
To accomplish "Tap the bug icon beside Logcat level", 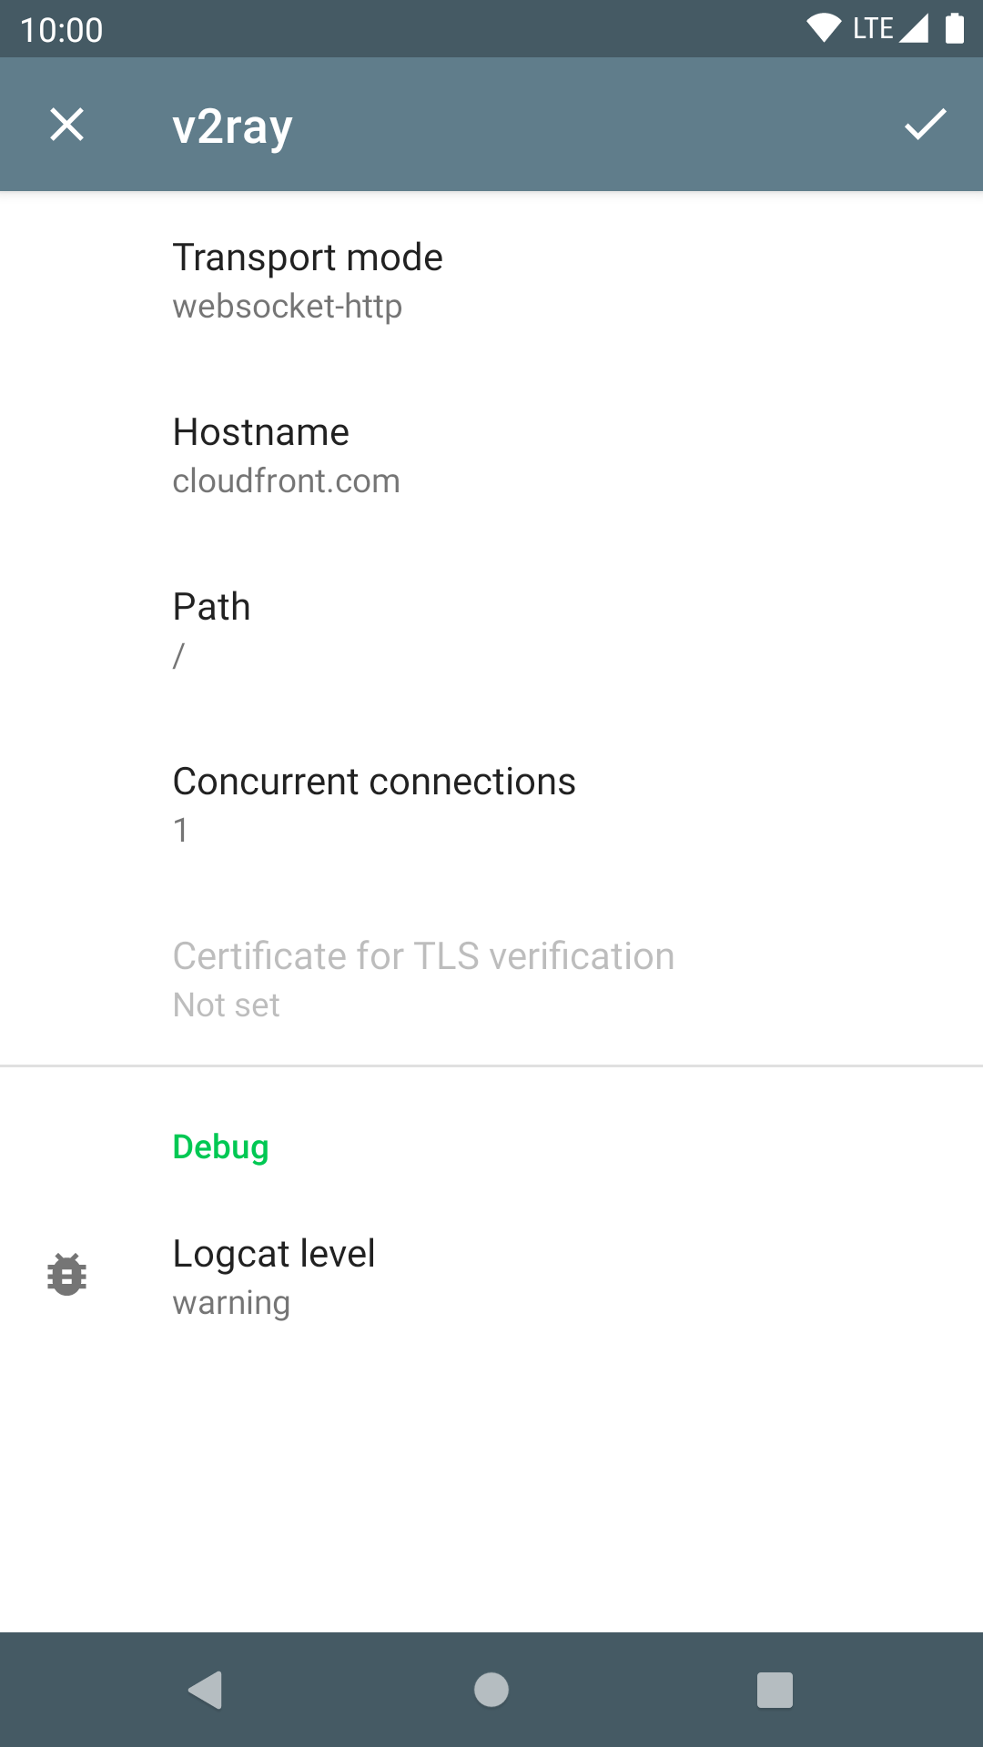I will coord(66,1274).
